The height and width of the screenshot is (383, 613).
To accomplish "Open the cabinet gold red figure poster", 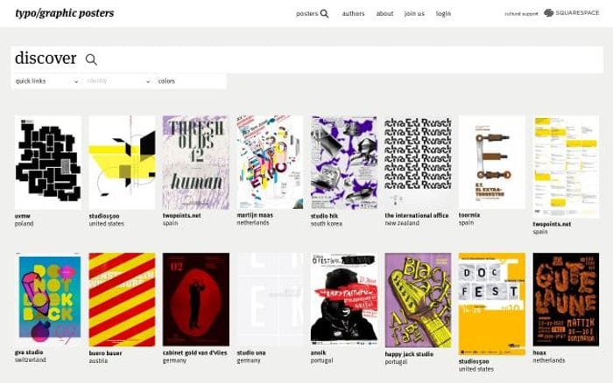I will [x=196, y=299].
